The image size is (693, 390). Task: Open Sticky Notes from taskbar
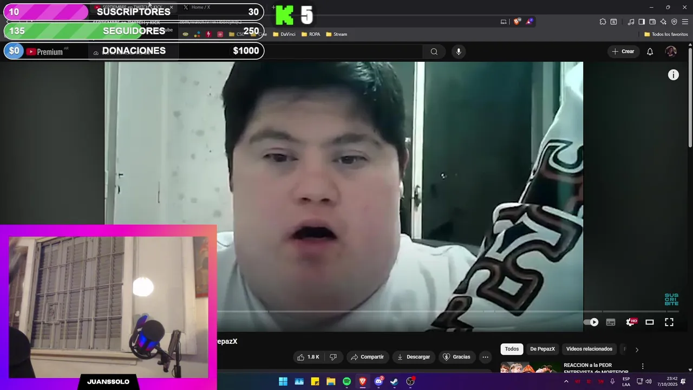[x=315, y=381]
